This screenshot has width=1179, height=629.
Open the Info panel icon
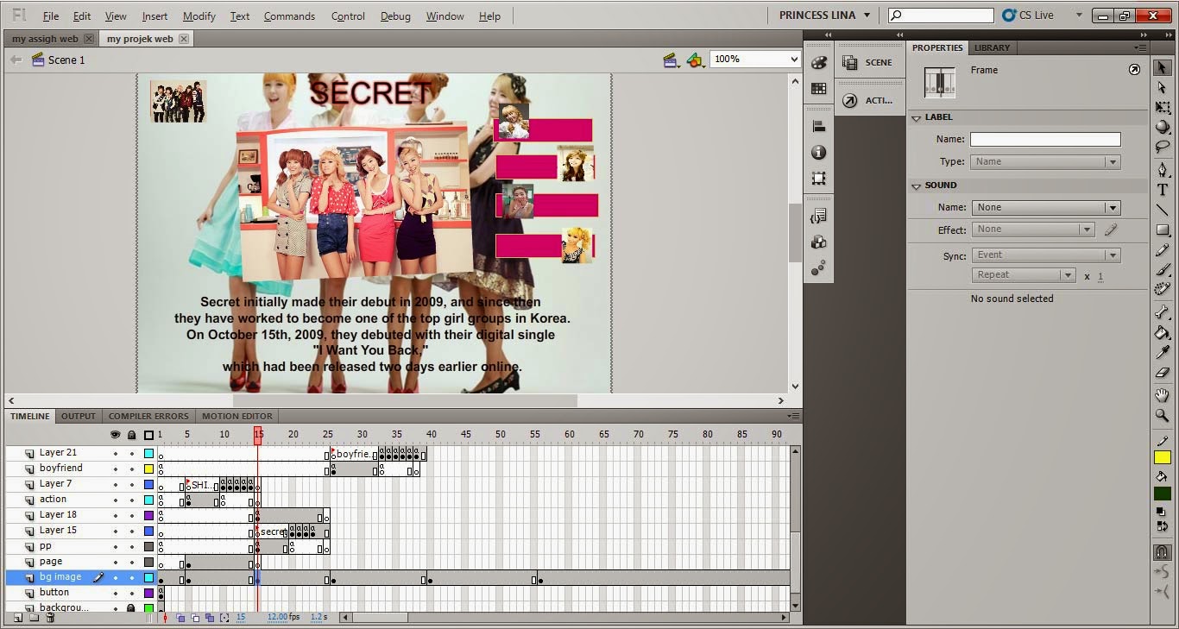(x=819, y=152)
